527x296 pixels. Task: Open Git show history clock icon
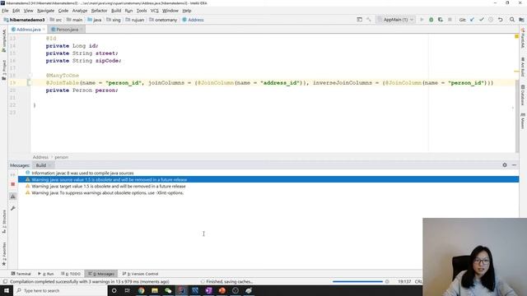491,20
